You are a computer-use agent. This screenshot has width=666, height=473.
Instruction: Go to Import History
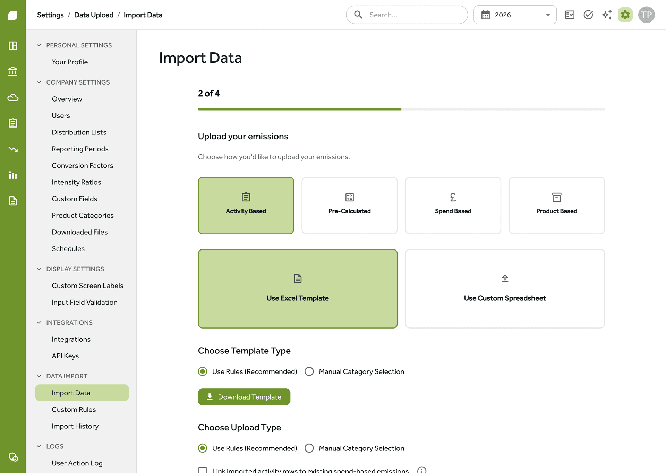tap(75, 426)
